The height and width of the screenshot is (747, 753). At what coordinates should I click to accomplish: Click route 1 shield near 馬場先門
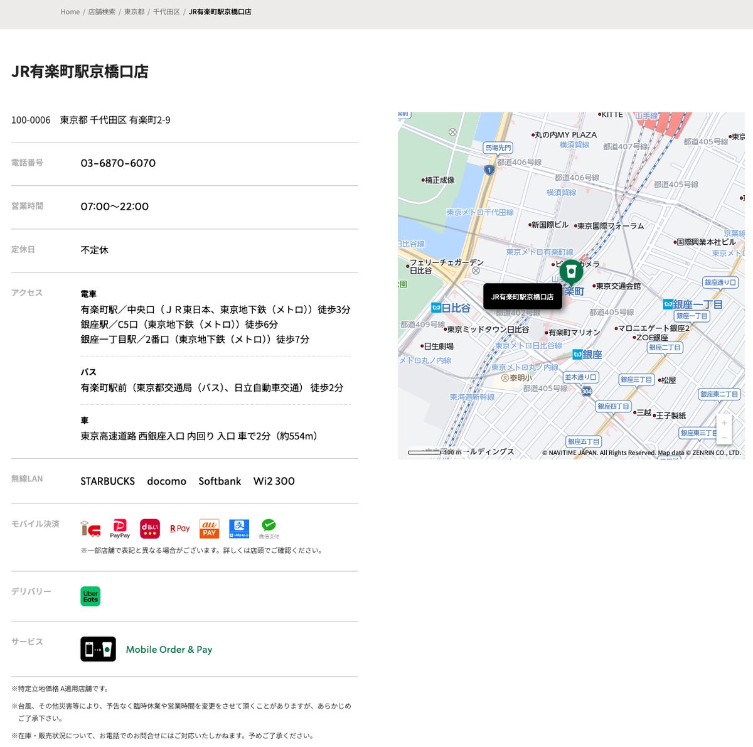(x=489, y=170)
